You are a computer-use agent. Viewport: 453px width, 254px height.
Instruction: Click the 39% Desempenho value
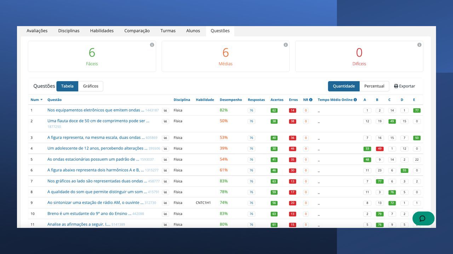point(224,149)
